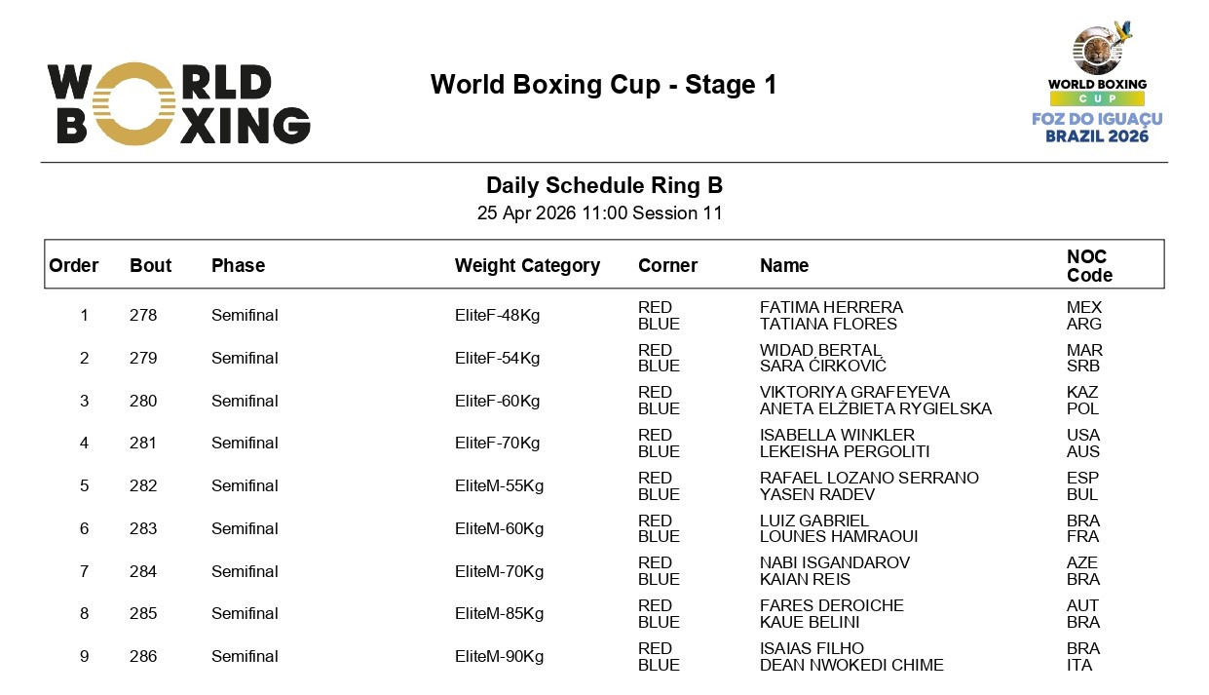Click the World Boxing logo

[x=178, y=103]
